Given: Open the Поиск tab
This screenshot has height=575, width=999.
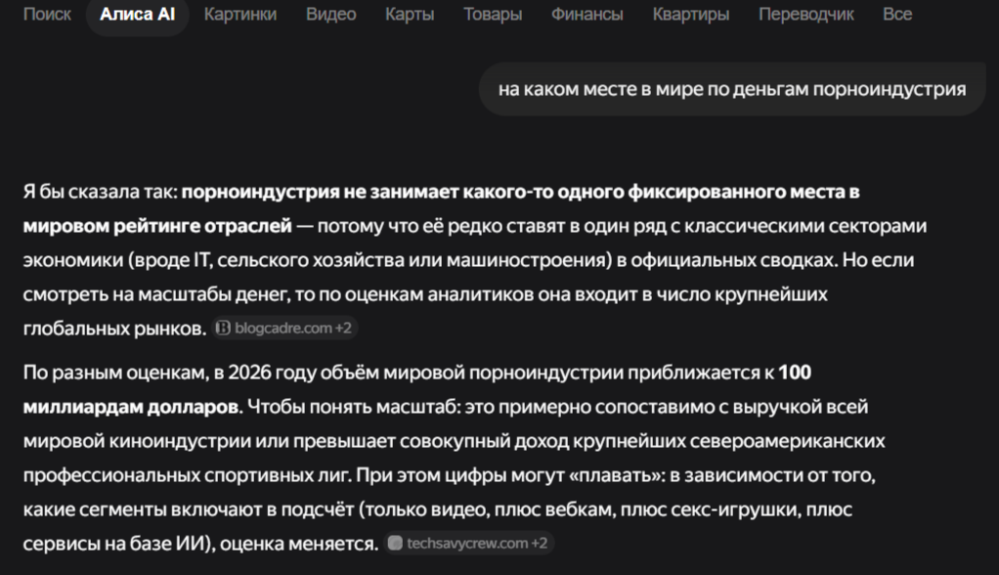Looking at the screenshot, I should (x=47, y=14).
